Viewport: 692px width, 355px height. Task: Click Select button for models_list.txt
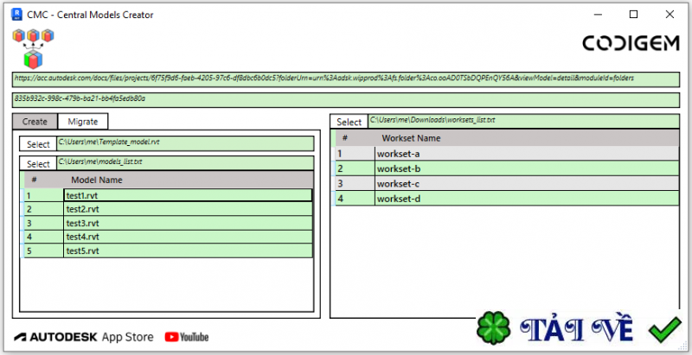pos(38,164)
